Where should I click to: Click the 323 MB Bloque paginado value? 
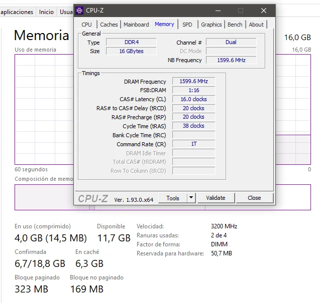[31, 289]
